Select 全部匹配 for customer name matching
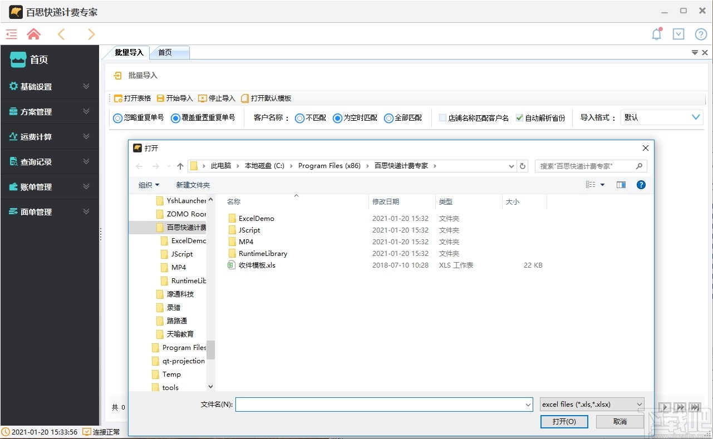The height and width of the screenshot is (439, 713). pos(389,117)
